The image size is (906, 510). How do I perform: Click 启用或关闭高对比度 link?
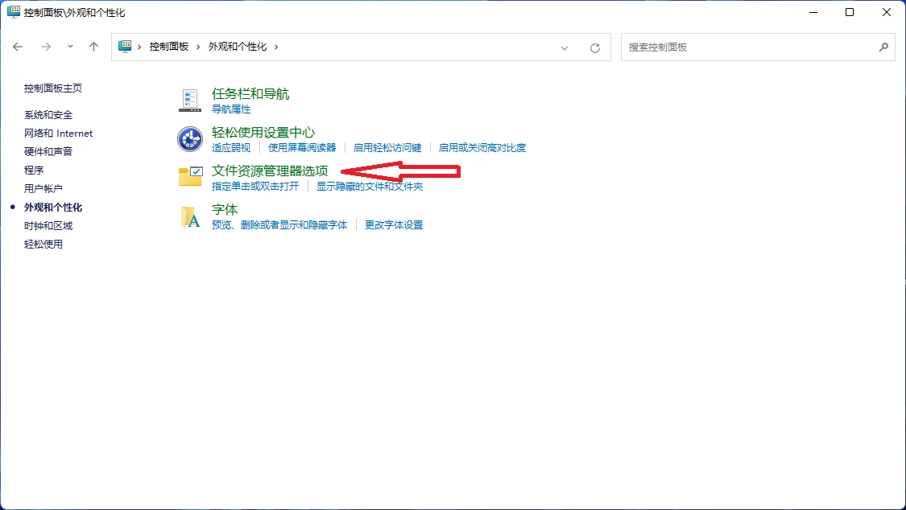click(482, 148)
